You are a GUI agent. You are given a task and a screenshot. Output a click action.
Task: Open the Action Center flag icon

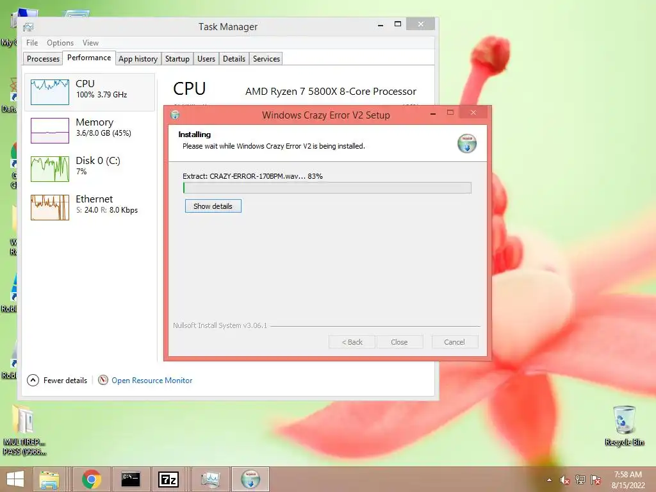(596, 480)
